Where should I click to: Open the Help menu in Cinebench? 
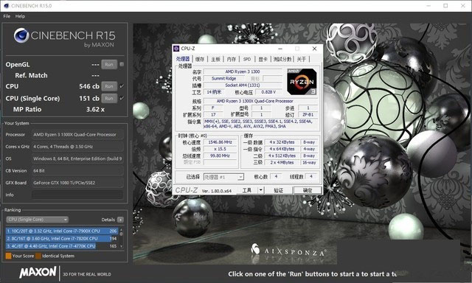20,16
